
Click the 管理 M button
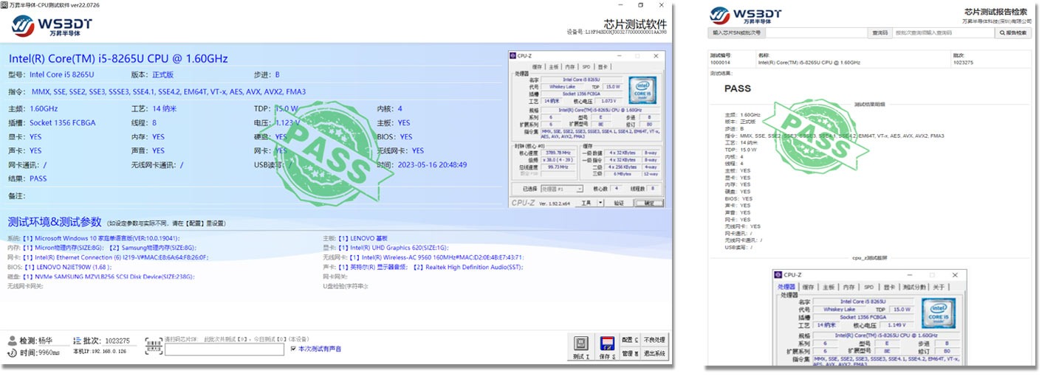point(630,354)
